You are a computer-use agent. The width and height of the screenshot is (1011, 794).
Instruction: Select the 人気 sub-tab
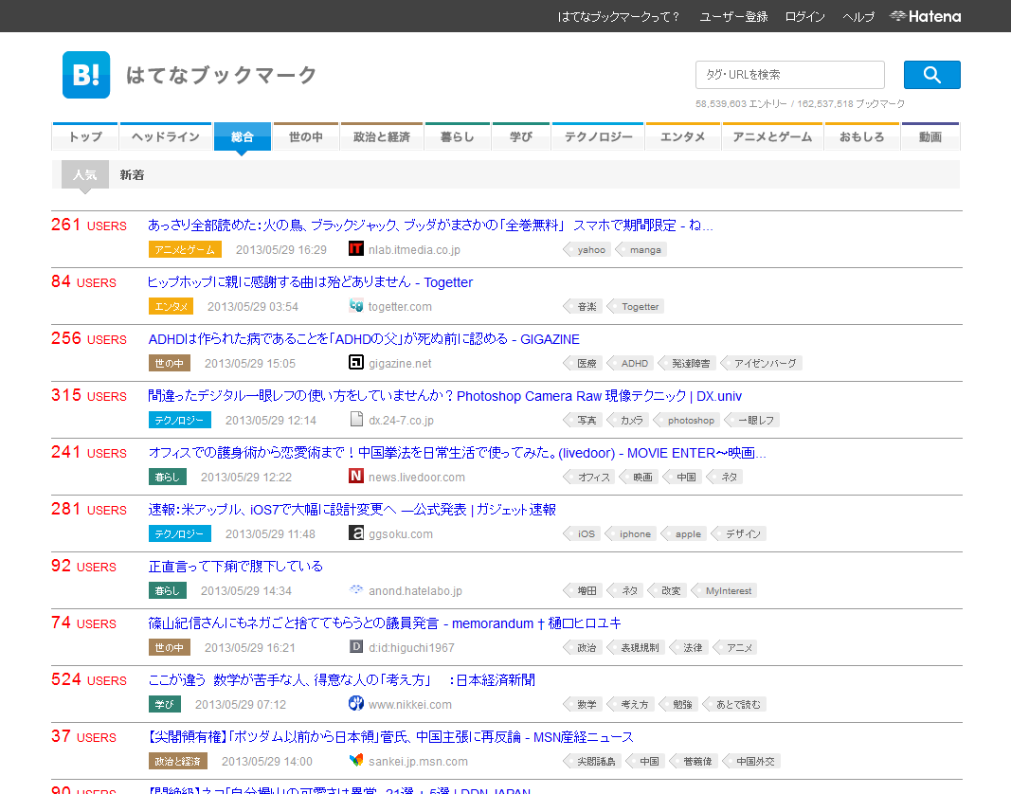click(x=85, y=174)
